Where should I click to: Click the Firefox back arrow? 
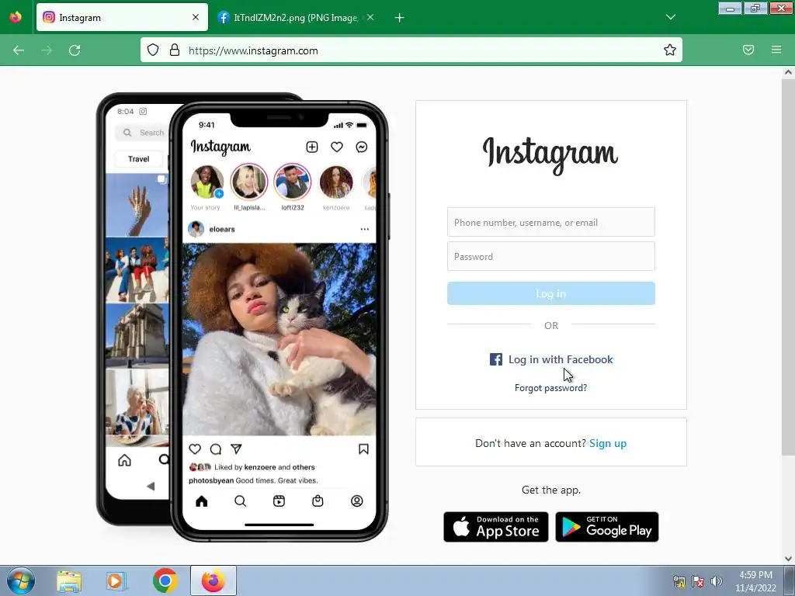pos(19,50)
